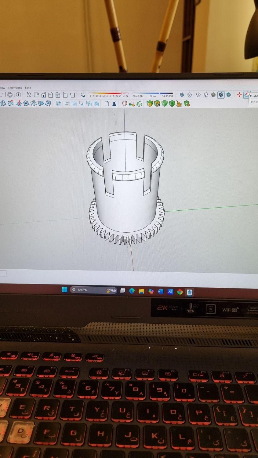Screen dimensions: 258x458
Task: Open the Extensions menu
Action: coord(15,88)
